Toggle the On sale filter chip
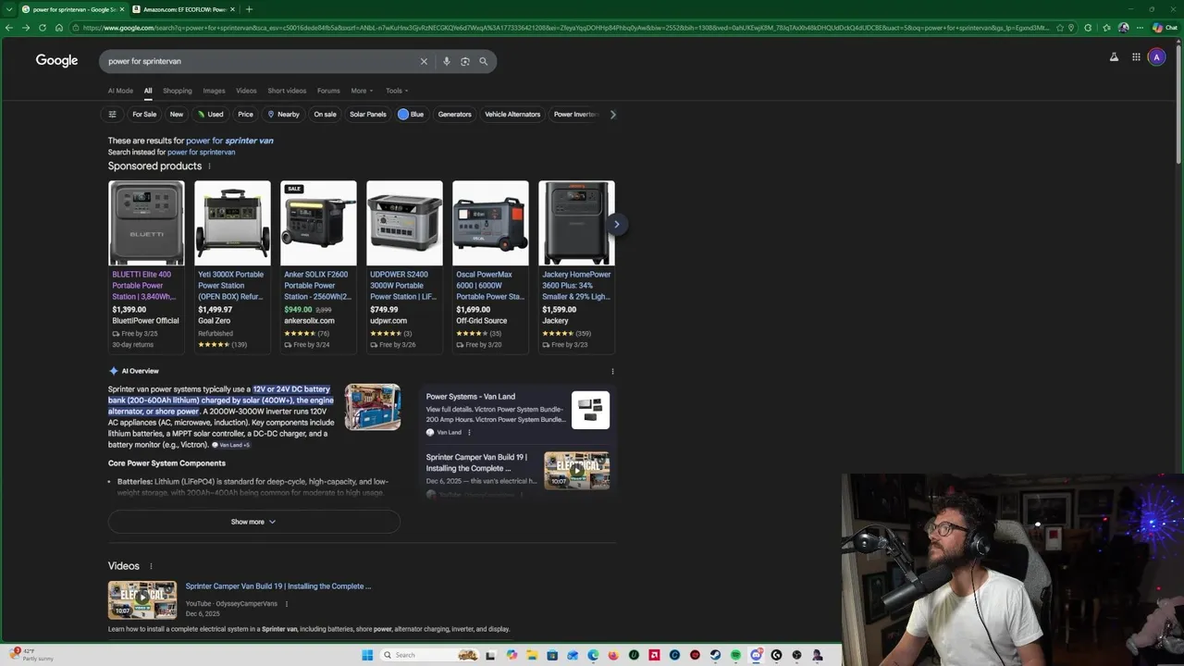This screenshot has height=666, width=1184. [325, 115]
